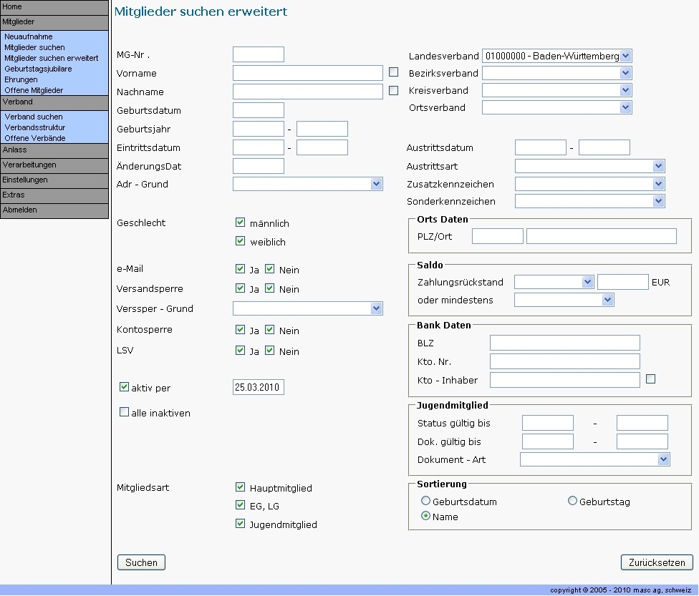Screen dimensions: 699x596
Task: Open the Verarbeitungen menu section
Action: click(54, 165)
